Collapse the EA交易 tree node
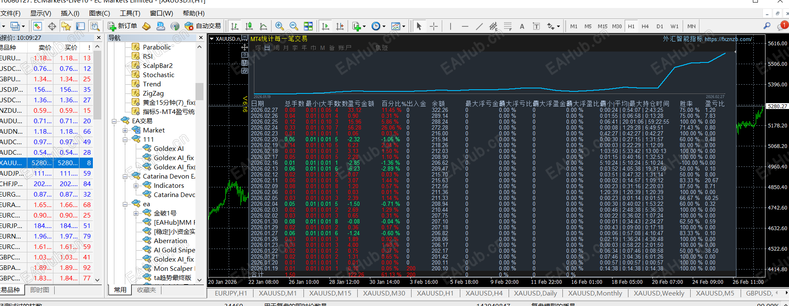The width and height of the screenshot is (789, 306). click(x=114, y=121)
